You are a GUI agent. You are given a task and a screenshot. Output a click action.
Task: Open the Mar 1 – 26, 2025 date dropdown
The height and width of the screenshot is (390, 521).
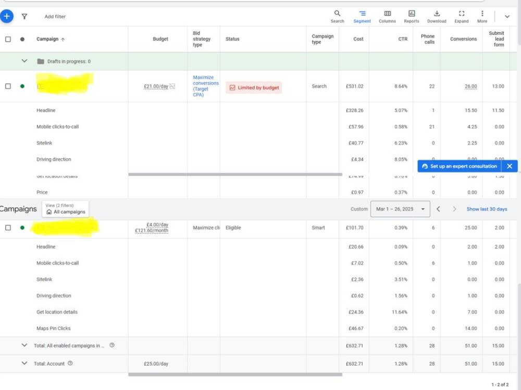tap(400, 209)
